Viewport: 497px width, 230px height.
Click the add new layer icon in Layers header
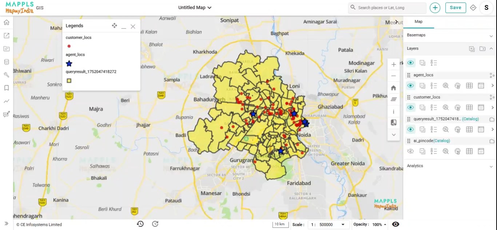point(472,49)
